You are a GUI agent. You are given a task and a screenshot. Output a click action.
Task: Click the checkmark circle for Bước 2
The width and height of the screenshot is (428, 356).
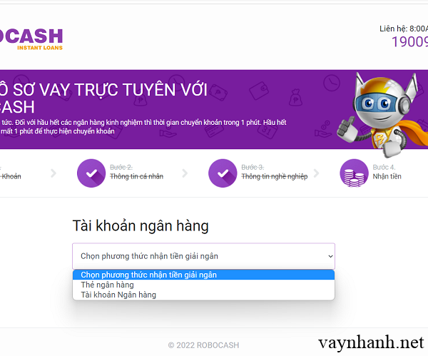point(91,173)
